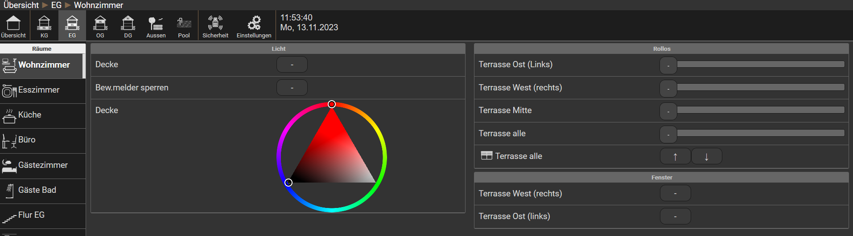Lower all terrace blinds with down arrow
This screenshot has width=853, height=236.
(706, 156)
